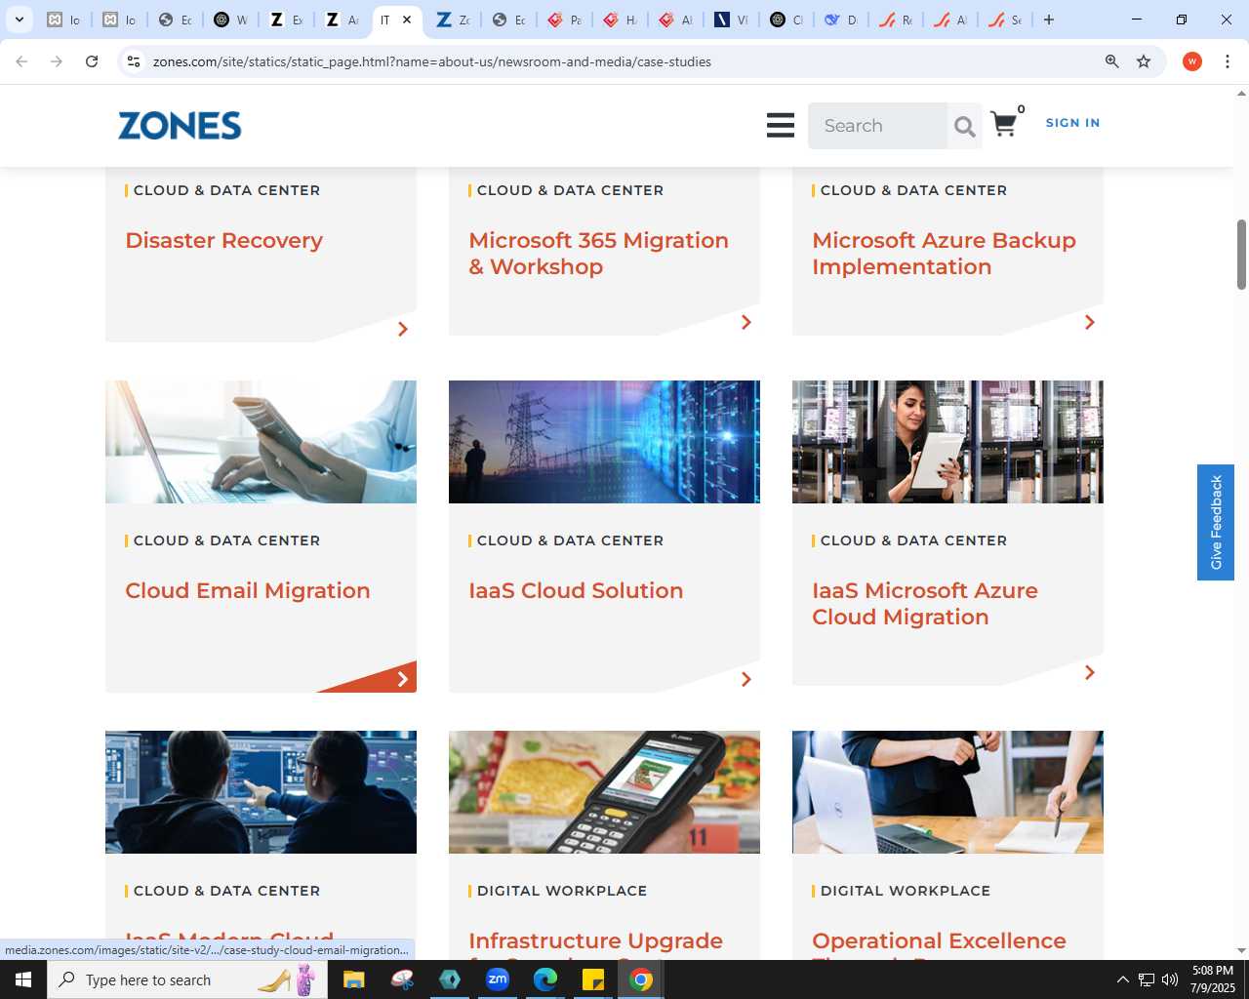This screenshot has width=1249, height=999.
Task: Go back to previous page
Action: click(x=21, y=61)
